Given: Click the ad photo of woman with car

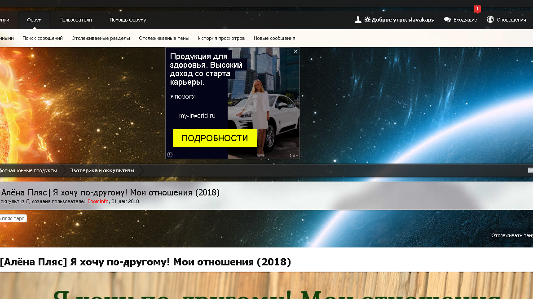Looking at the screenshot, I should pyautogui.click(x=264, y=103).
